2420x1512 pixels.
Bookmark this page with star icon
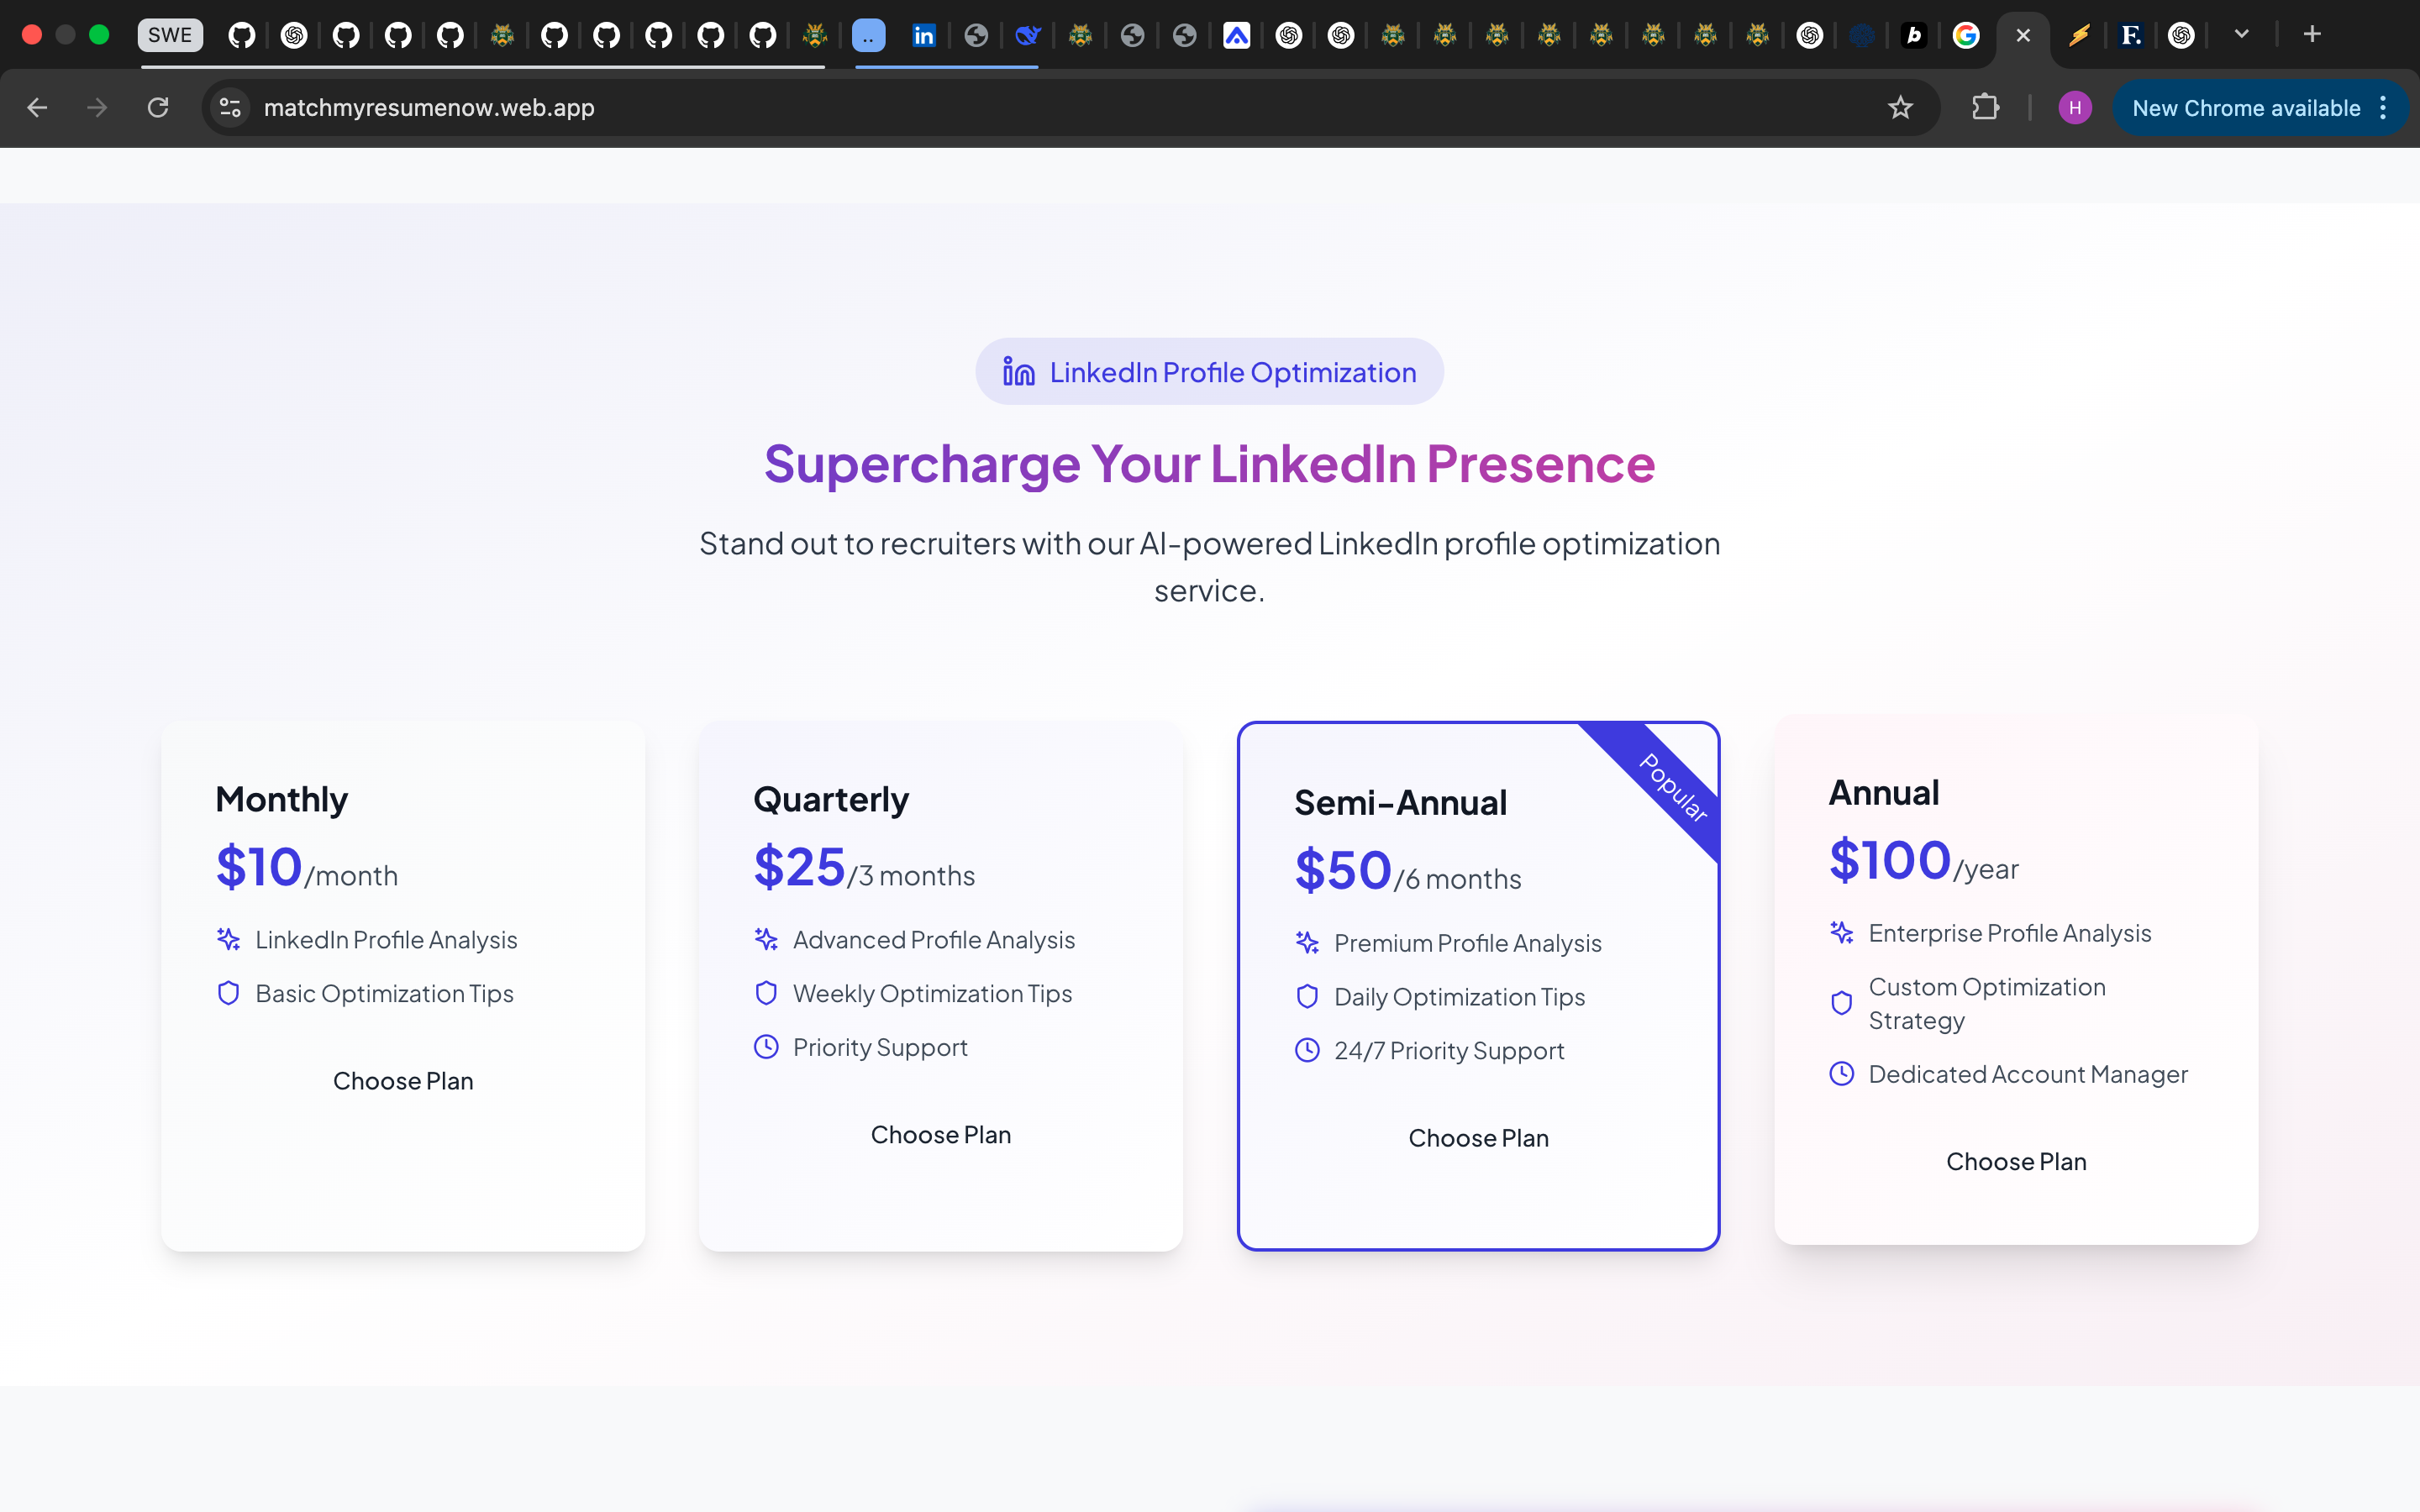point(1900,107)
